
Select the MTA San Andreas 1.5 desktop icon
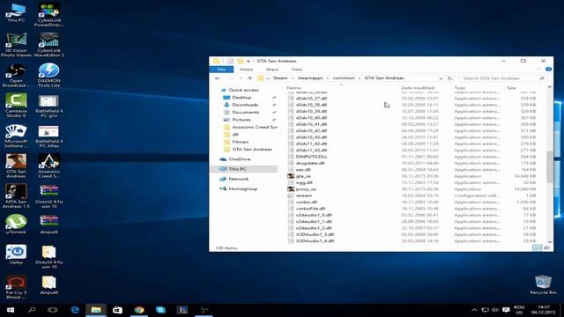tap(16, 195)
